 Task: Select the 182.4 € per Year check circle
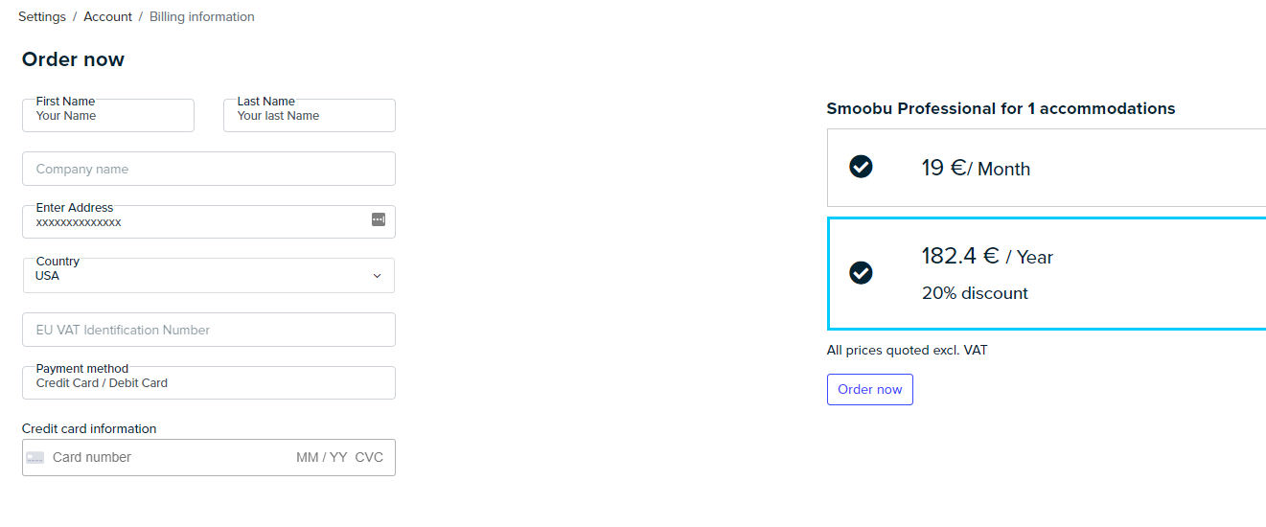[861, 273]
